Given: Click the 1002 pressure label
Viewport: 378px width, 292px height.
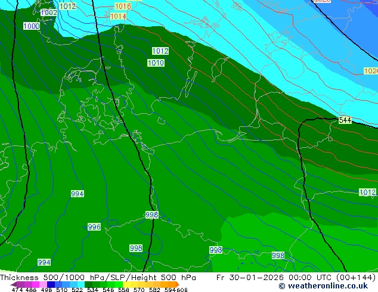Looking at the screenshot, I should (49, 13).
